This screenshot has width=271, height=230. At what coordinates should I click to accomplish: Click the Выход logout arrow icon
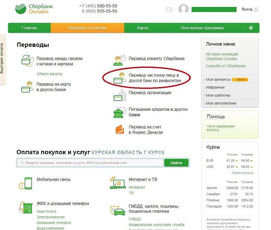point(256,10)
